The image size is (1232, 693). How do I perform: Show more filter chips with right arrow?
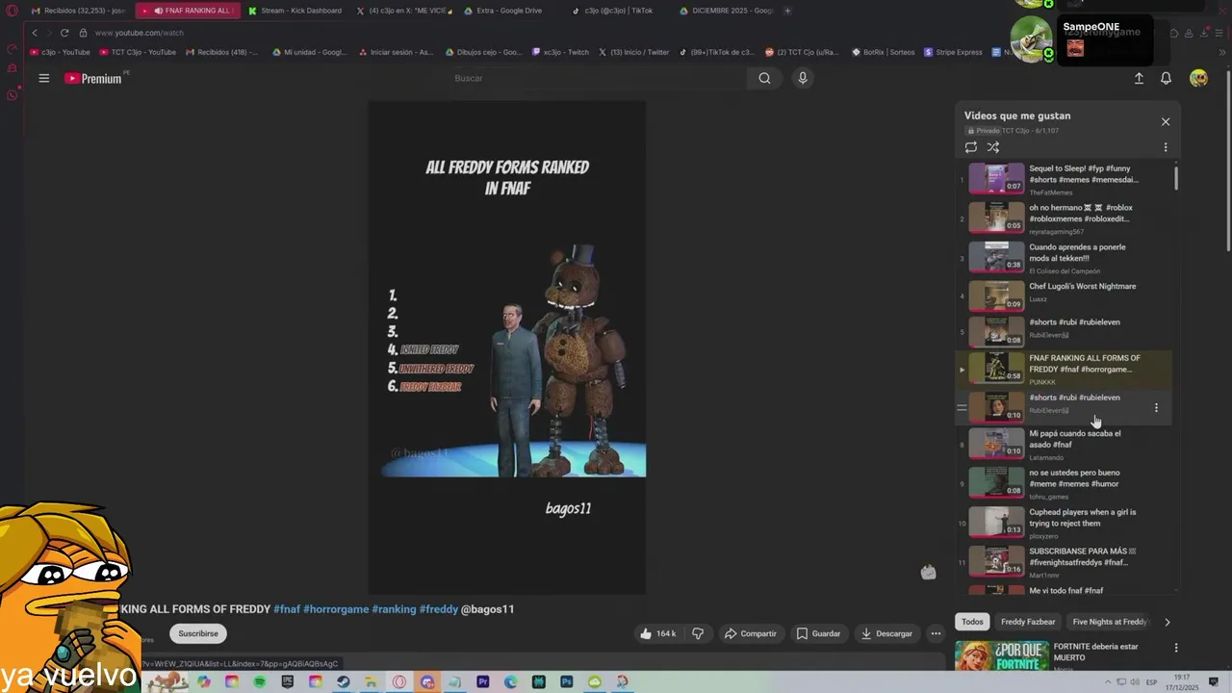1168,622
